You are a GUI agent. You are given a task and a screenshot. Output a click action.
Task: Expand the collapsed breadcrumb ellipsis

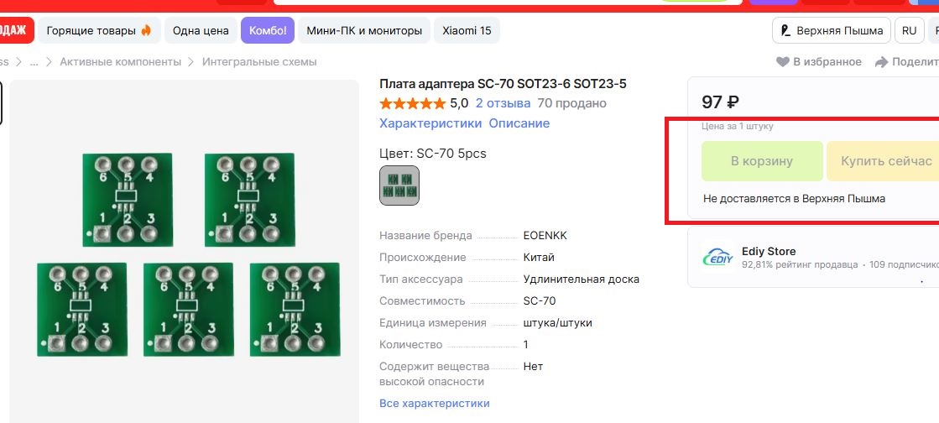[x=34, y=62]
